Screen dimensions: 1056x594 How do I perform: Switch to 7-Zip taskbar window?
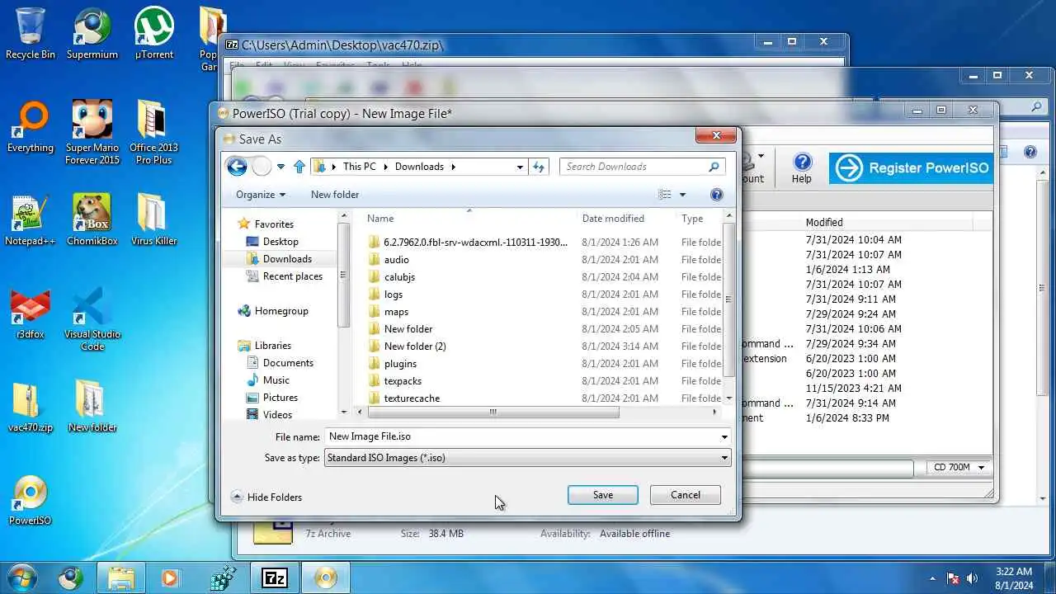click(x=275, y=577)
